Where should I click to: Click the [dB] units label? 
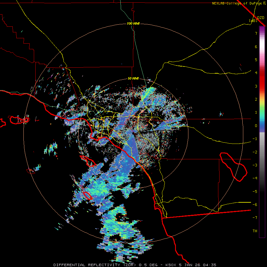(253, 20)
